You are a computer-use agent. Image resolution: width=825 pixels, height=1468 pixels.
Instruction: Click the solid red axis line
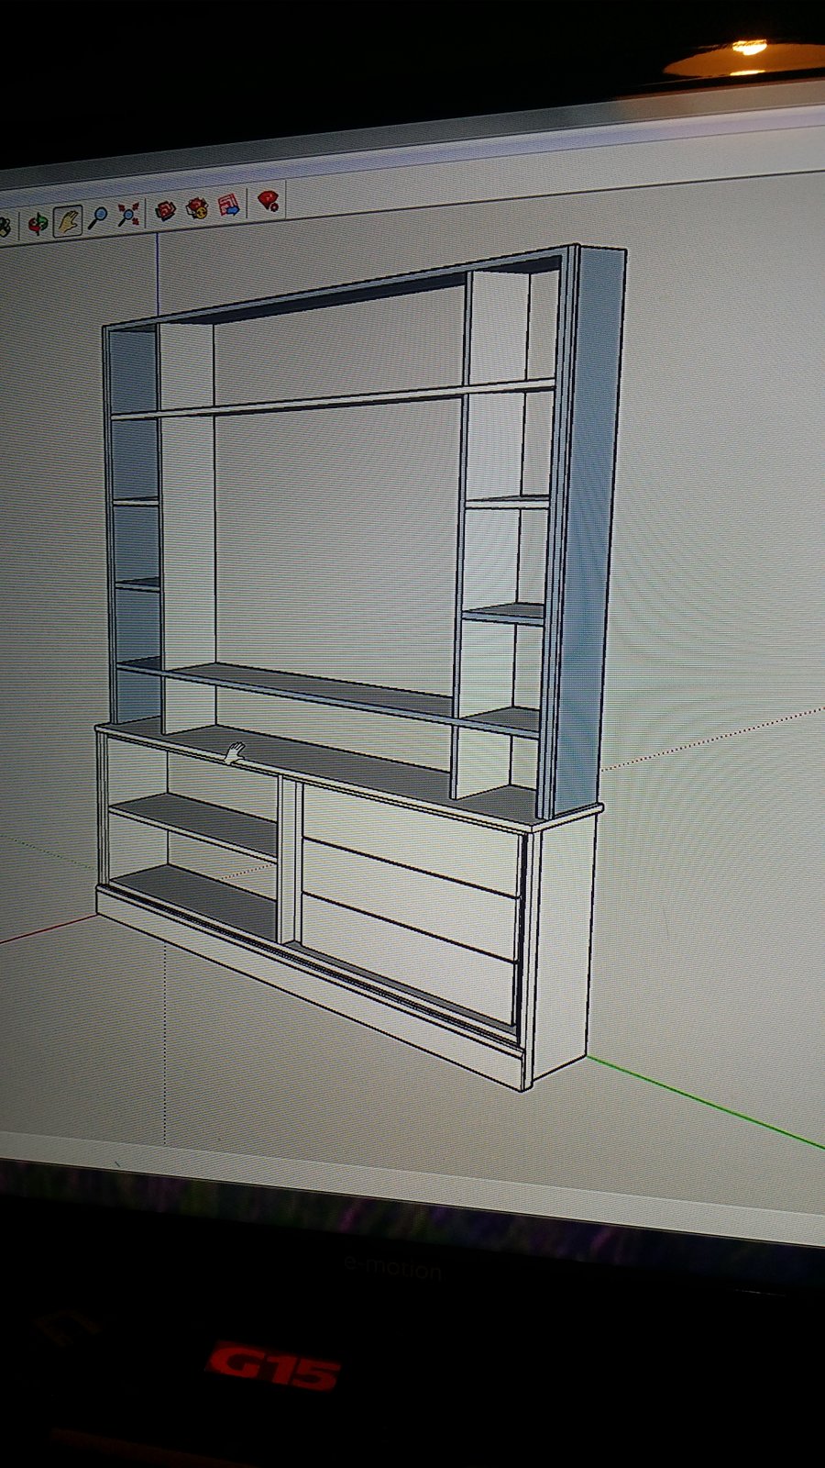(46, 929)
